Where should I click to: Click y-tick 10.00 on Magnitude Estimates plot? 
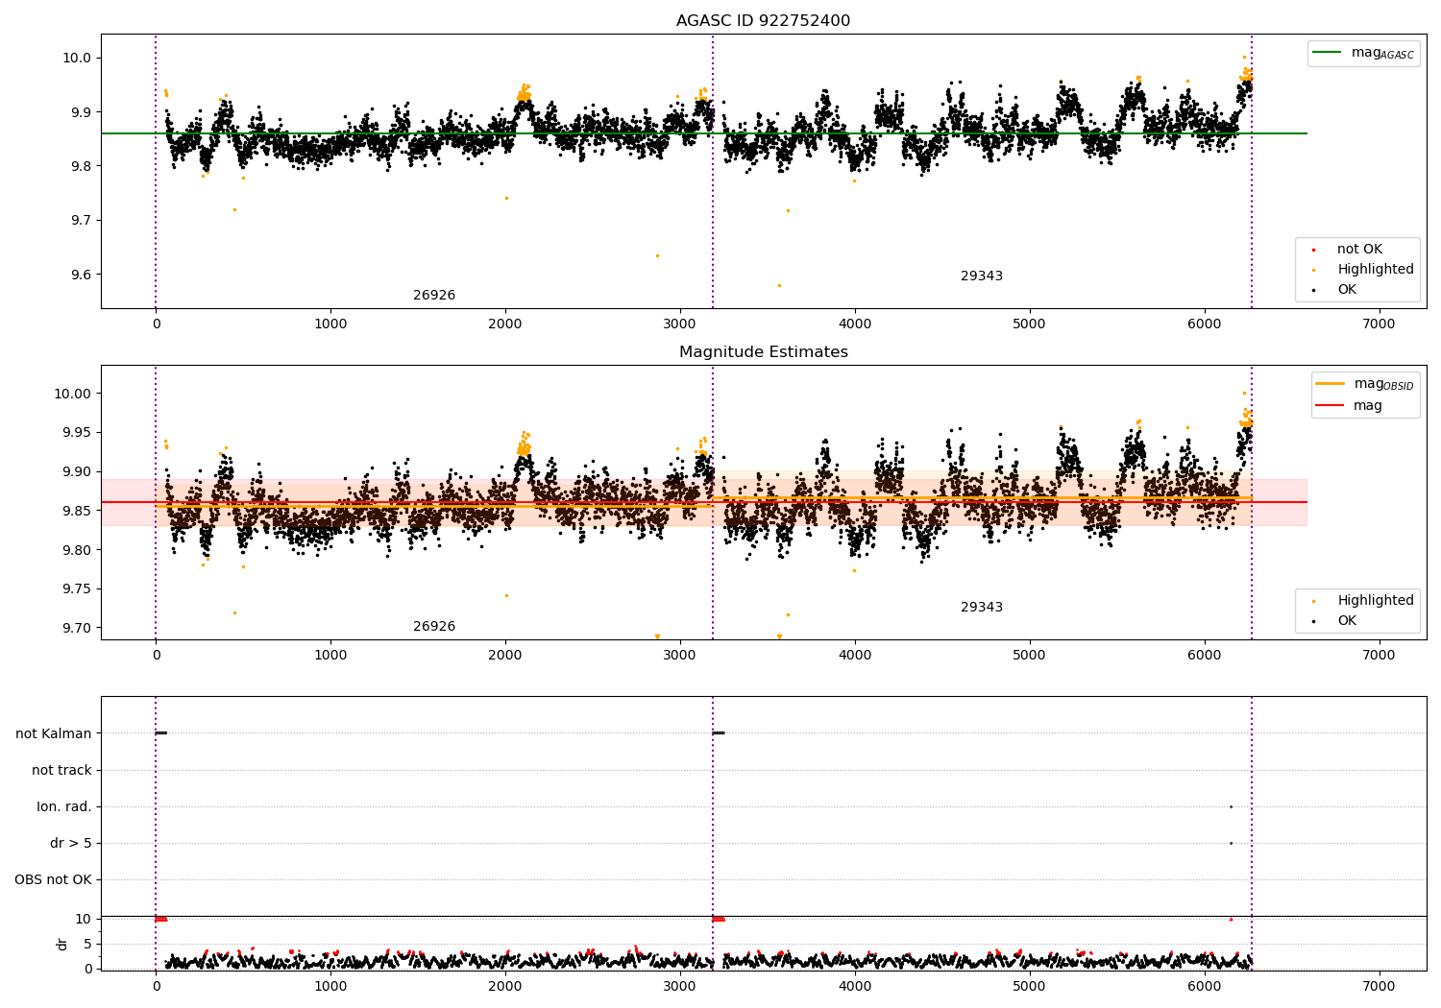[73, 394]
